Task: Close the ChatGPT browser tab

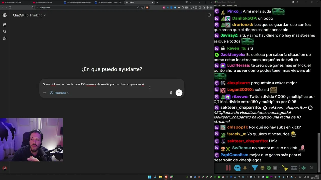Action: click(x=152, y=2)
